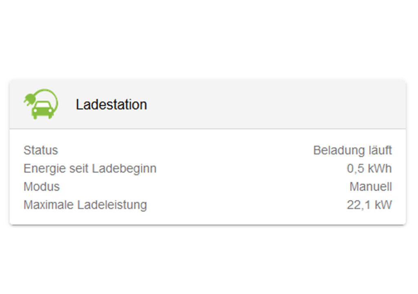Click the 'kW' unit of Ladeleistung

[x=382, y=205]
